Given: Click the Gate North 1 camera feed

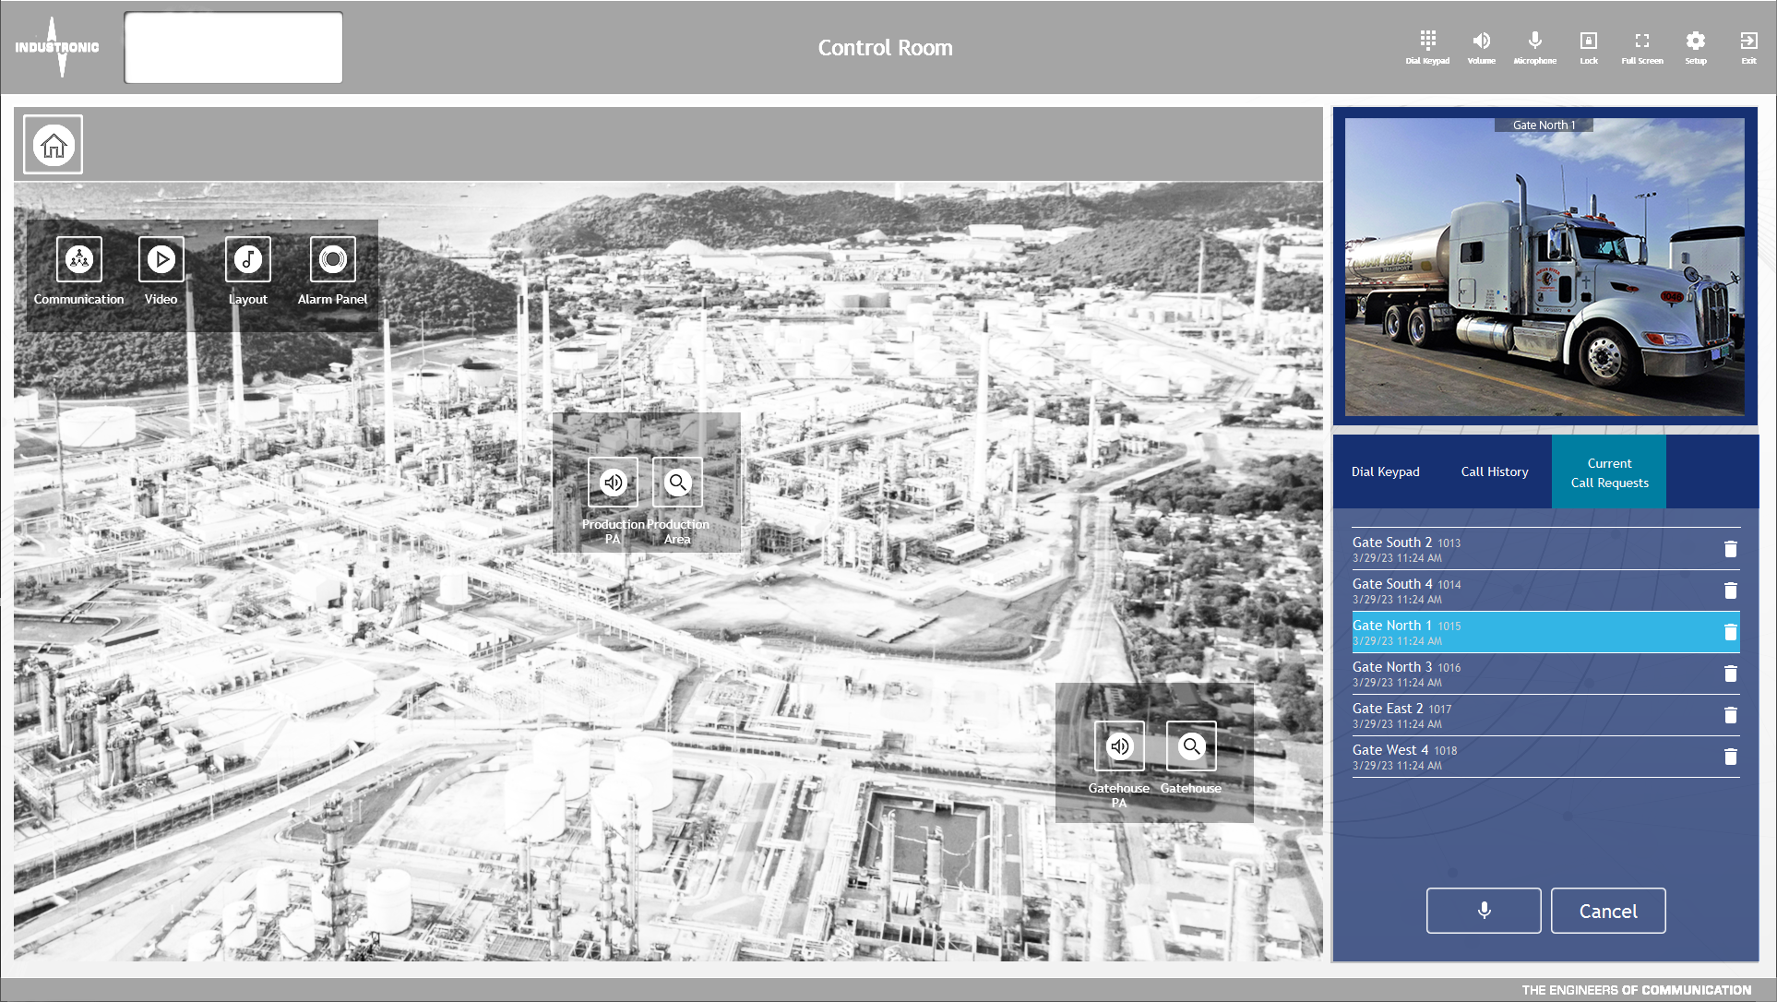Looking at the screenshot, I should click(1544, 267).
